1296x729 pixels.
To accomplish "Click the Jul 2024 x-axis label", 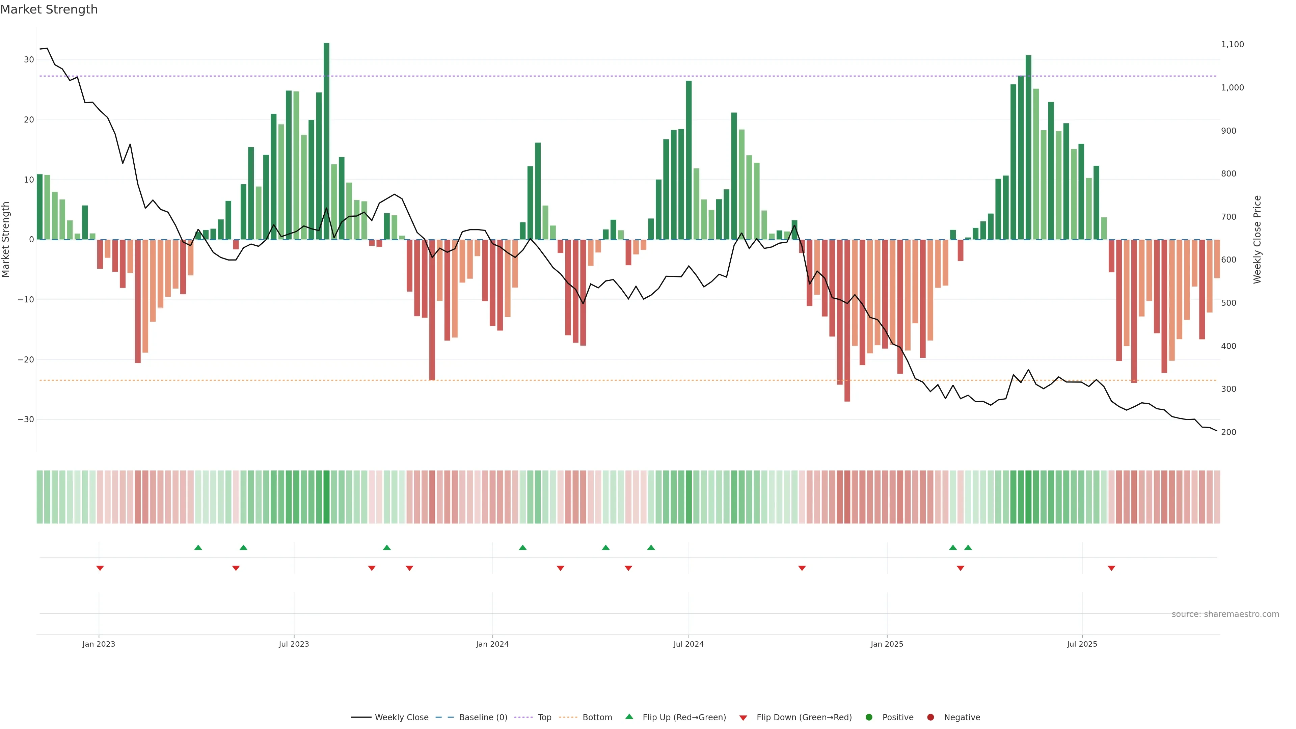I will click(688, 644).
